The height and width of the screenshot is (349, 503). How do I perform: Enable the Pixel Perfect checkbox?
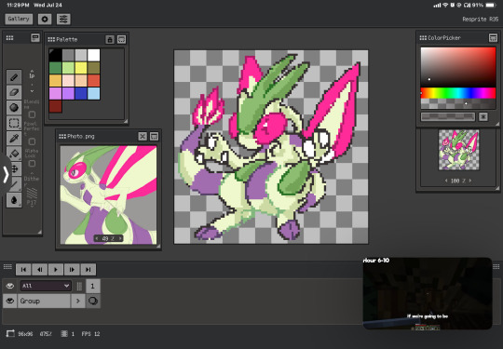coord(32,141)
